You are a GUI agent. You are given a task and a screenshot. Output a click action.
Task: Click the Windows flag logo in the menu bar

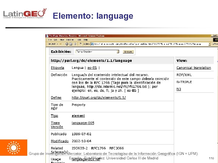click(x=216, y=40)
